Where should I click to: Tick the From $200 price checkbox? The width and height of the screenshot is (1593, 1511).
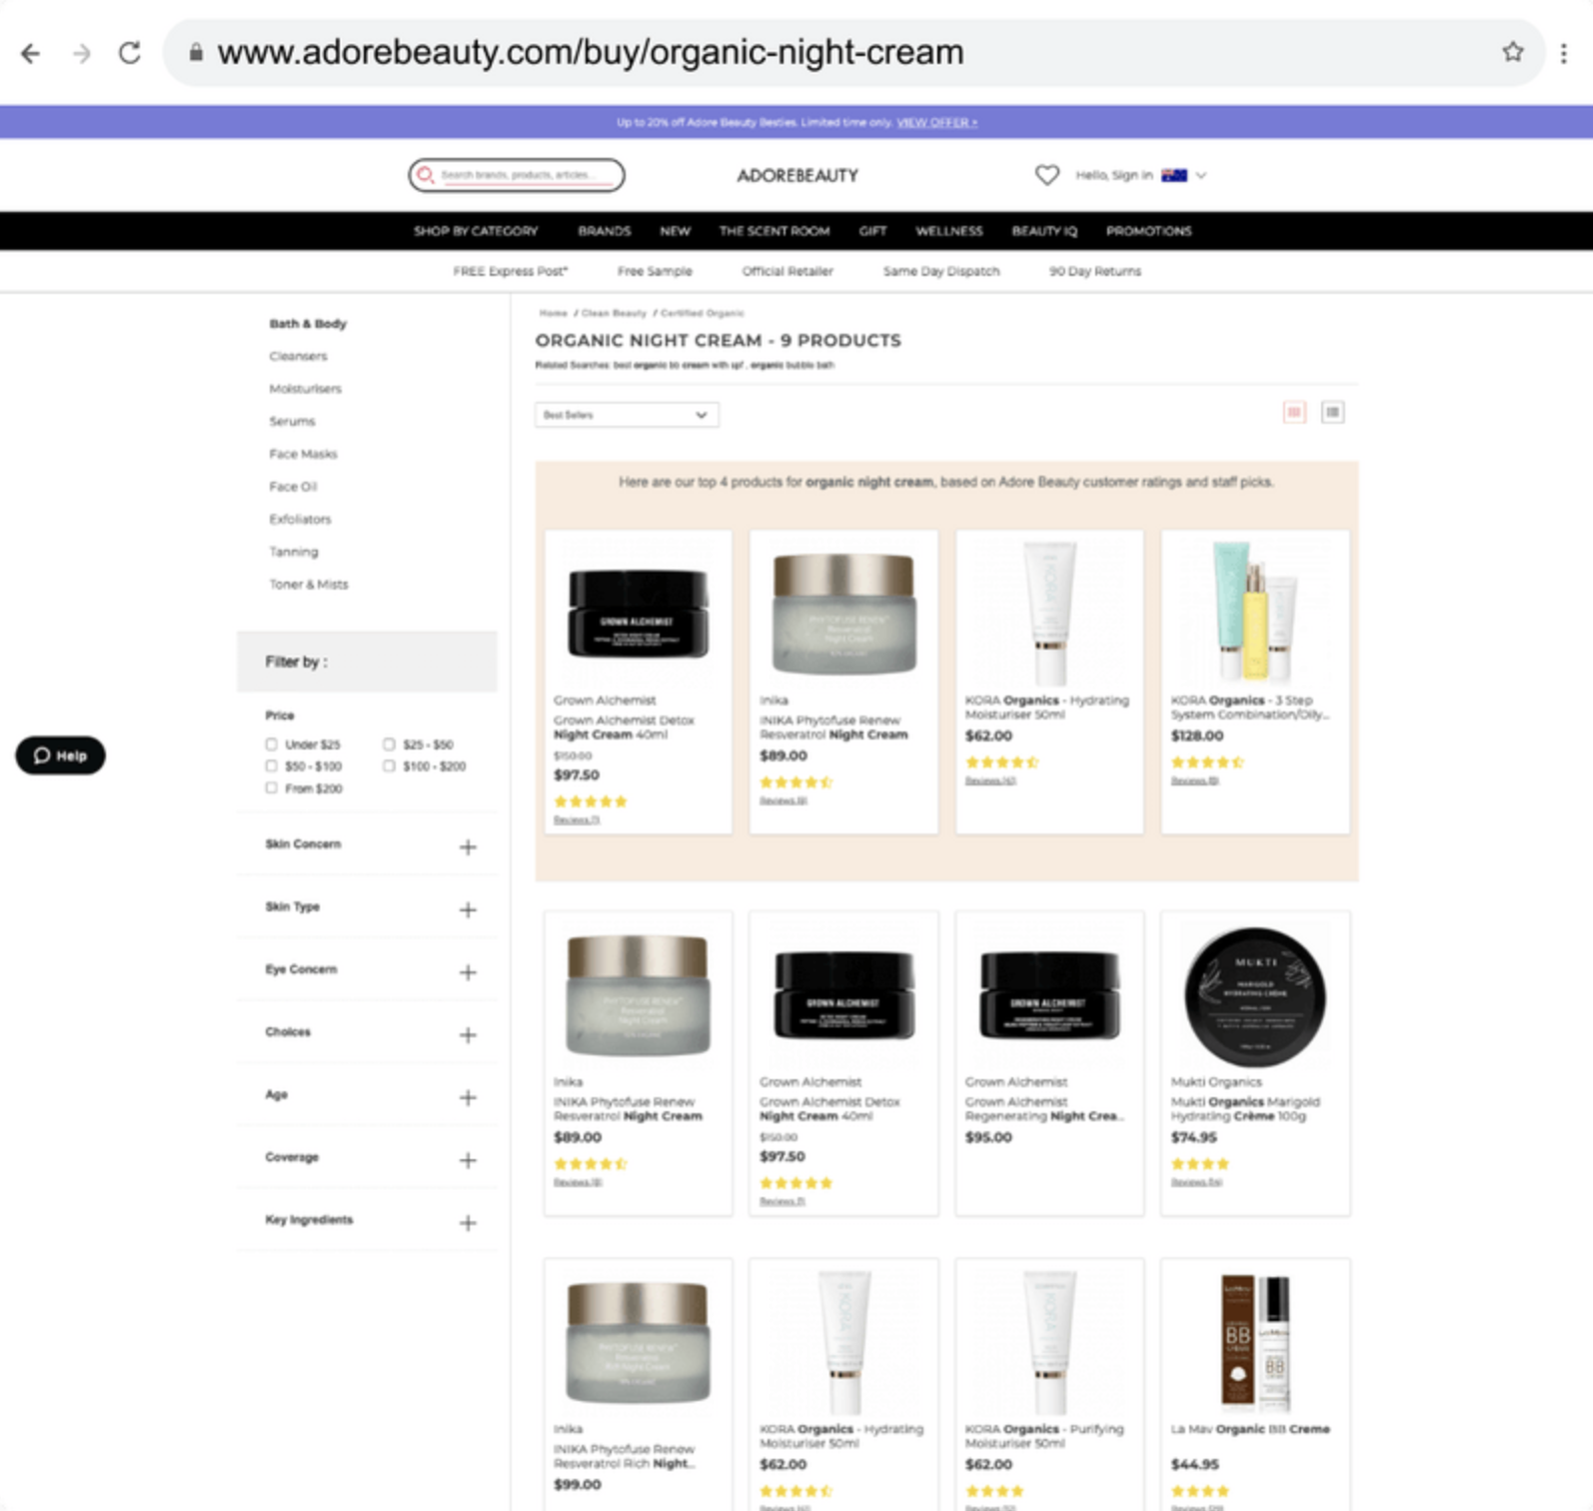pyautogui.click(x=271, y=787)
